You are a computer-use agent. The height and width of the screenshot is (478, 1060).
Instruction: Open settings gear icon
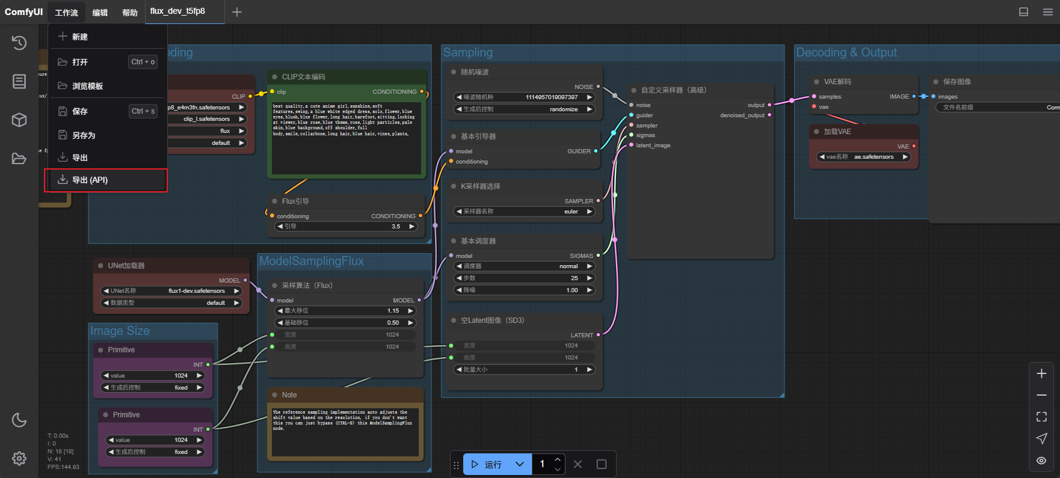(19, 458)
